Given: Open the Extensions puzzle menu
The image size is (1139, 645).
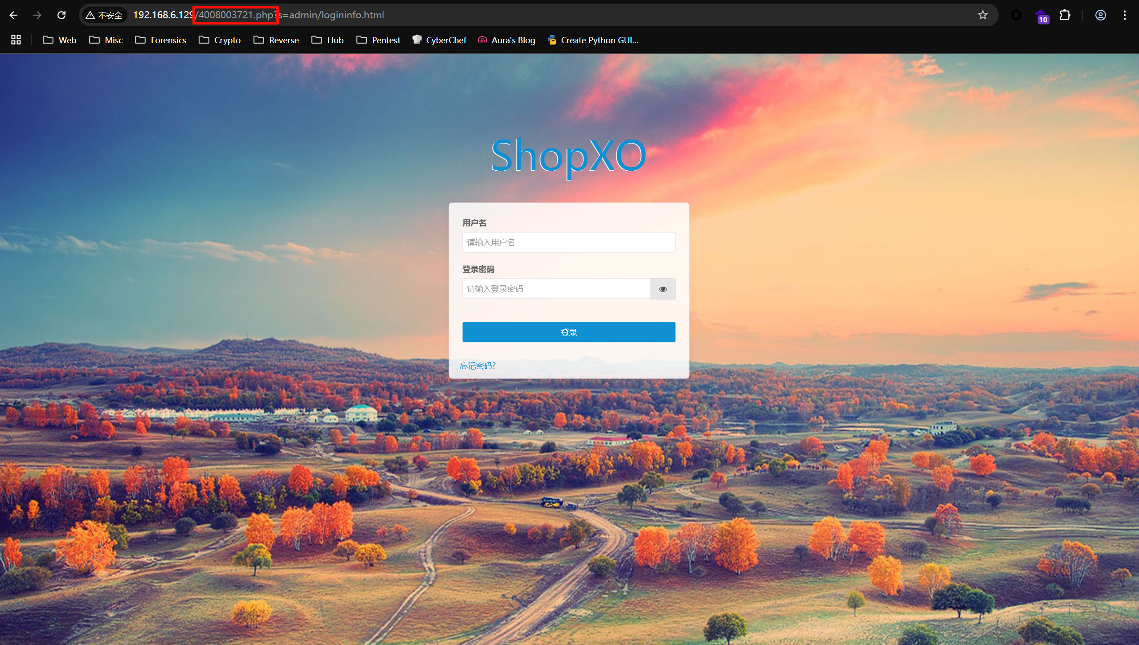Looking at the screenshot, I should [1065, 15].
